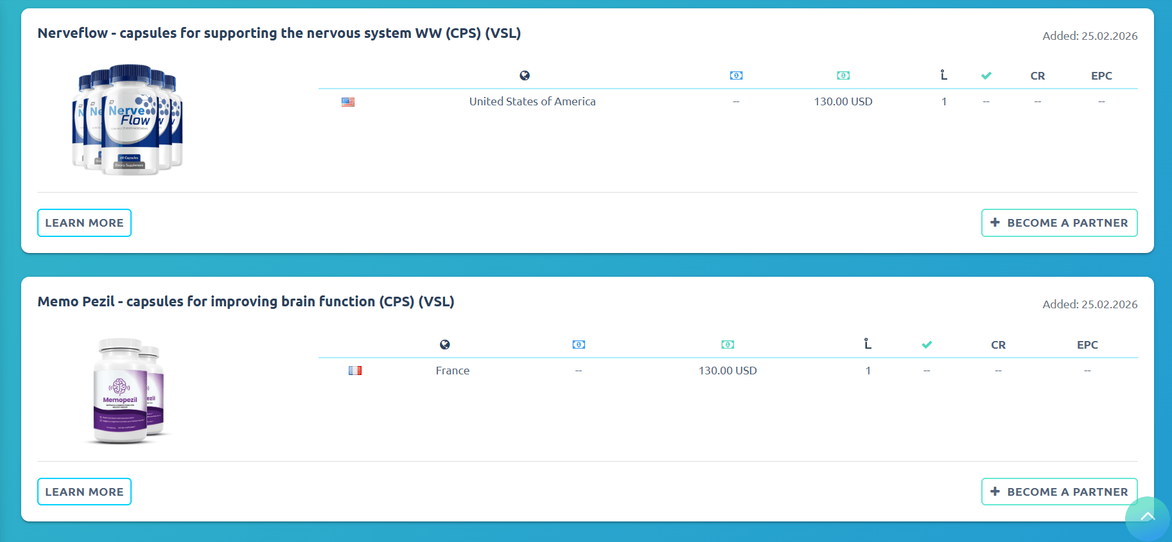Click the 130.00 USD payout in Nerveflow row
1172x542 pixels.
[843, 101]
